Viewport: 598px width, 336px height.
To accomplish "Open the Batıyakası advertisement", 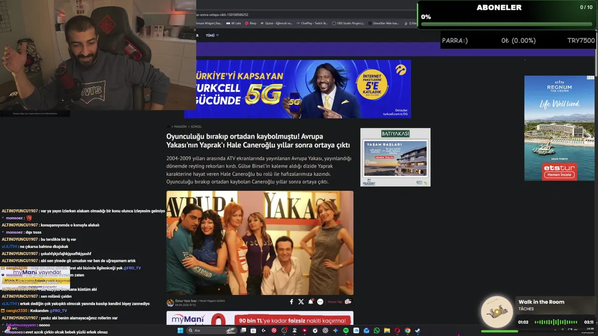I will (395, 157).
